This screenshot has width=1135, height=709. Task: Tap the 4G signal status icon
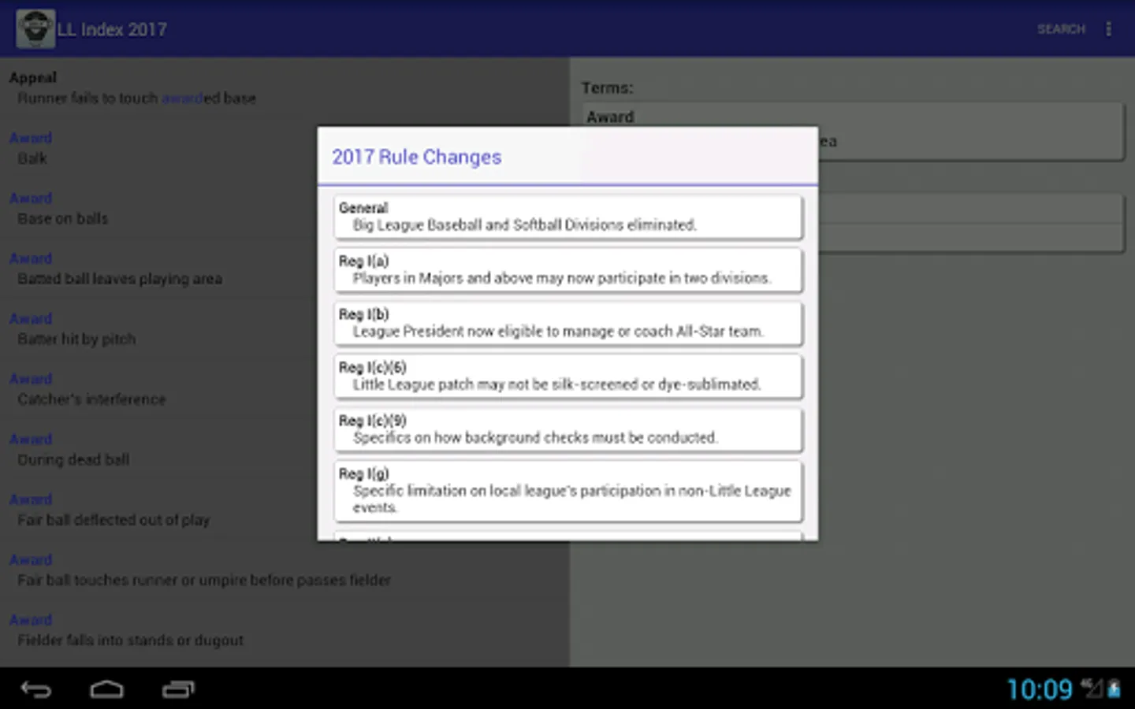[1092, 688]
